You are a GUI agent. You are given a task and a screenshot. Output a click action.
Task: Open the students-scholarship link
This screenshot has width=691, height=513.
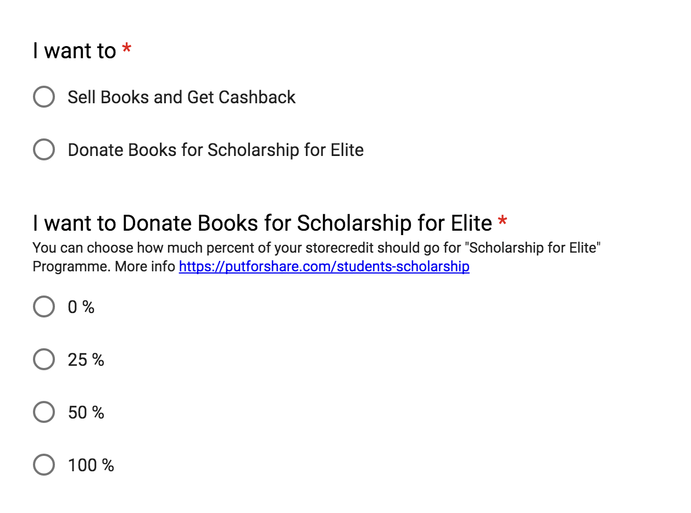coord(324,266)
